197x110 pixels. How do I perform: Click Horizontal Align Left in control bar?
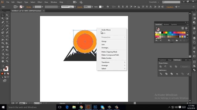119,7
